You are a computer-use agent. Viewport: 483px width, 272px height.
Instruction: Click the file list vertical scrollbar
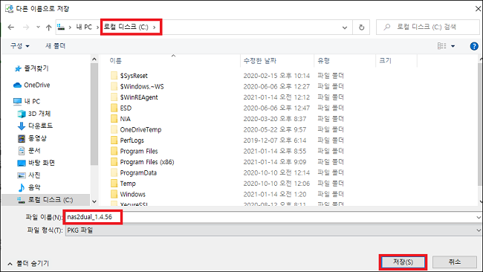(x=480, y=125)
